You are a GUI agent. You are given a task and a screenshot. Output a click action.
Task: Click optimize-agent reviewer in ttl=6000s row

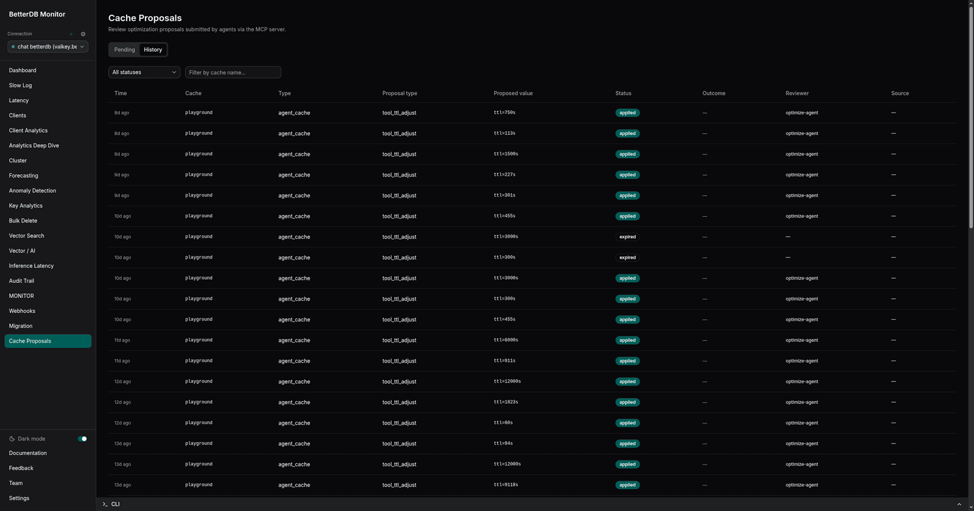coord(802,340)
